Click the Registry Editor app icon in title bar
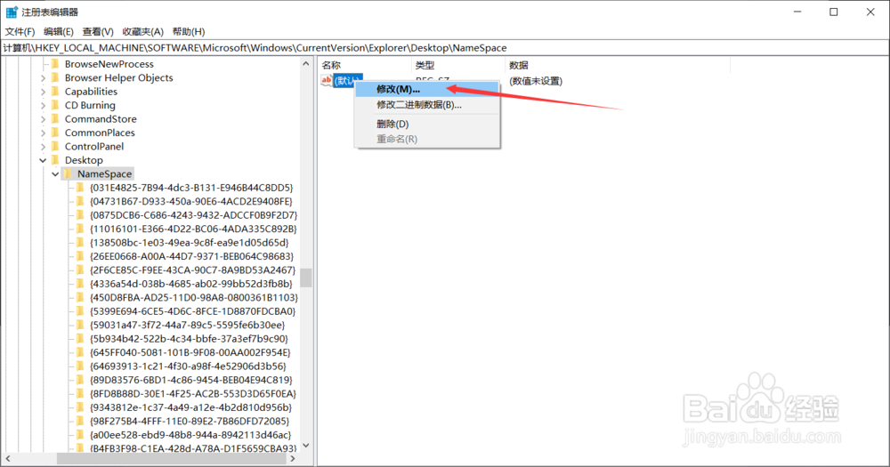This screenshot has height=467, width=890. 12,12
